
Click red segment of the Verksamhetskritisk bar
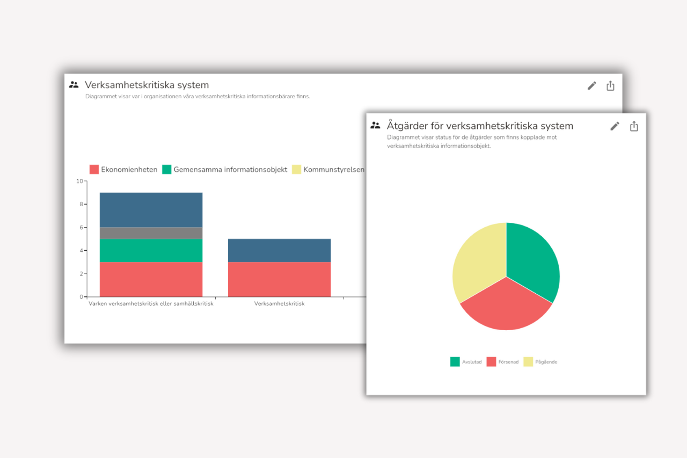(x=279, y=279)
